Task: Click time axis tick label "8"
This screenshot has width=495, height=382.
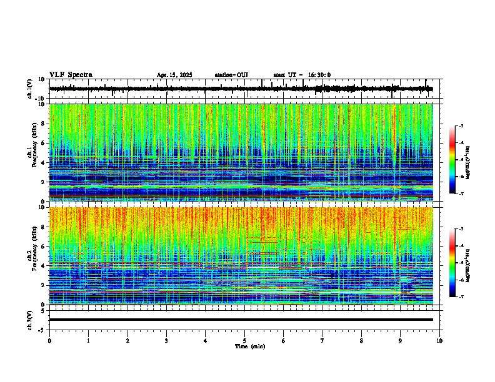Action: (x=361, y=341)
